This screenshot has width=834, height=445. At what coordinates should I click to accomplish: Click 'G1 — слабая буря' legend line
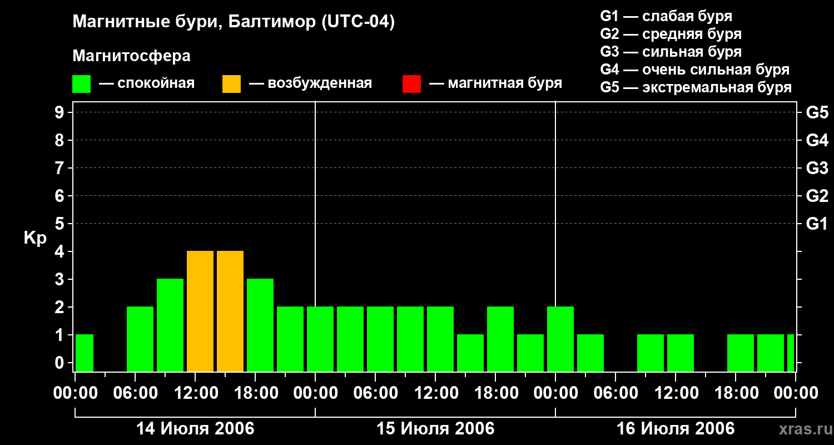coord(666,16)
